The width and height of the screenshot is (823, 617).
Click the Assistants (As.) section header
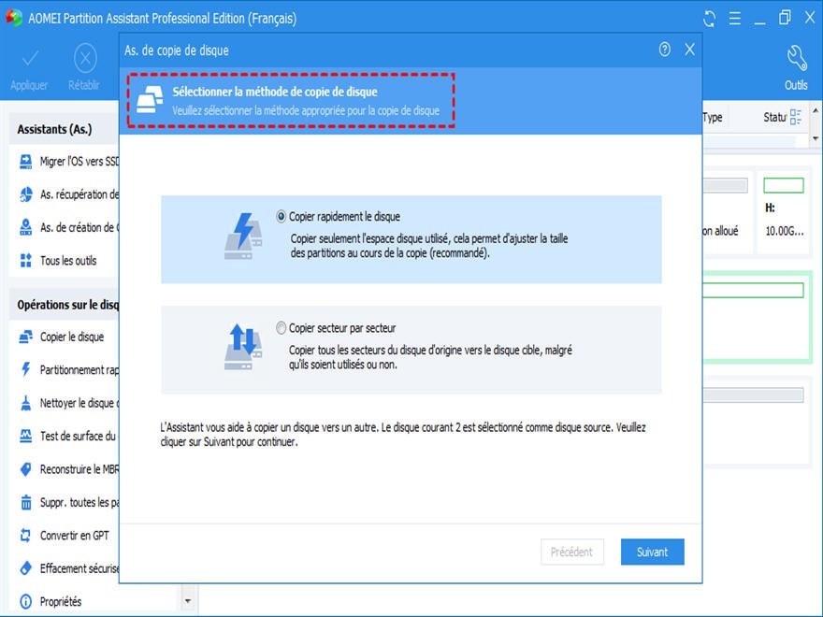pyautogui.click(x=54, y=129)
